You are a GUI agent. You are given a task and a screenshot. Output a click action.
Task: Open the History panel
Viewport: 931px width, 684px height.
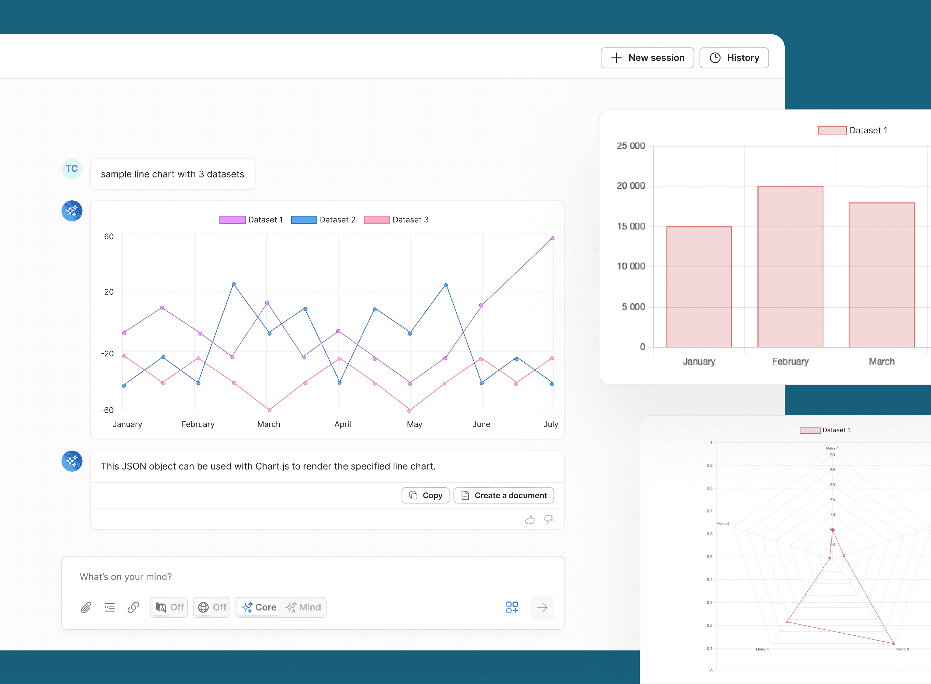click(734, 57)
